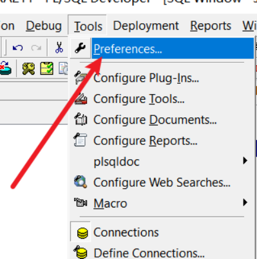Expand the plsqldoc submenu
The width and height of the screenshot is (257, 259).
162,162
